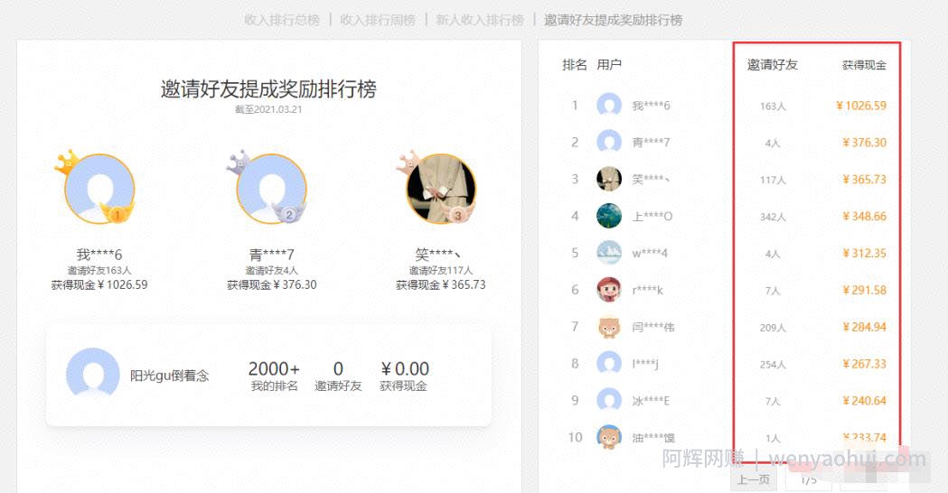Click the 1/5 page indicator
Screen dimensions: 948x493
click(x=809, y=479)
